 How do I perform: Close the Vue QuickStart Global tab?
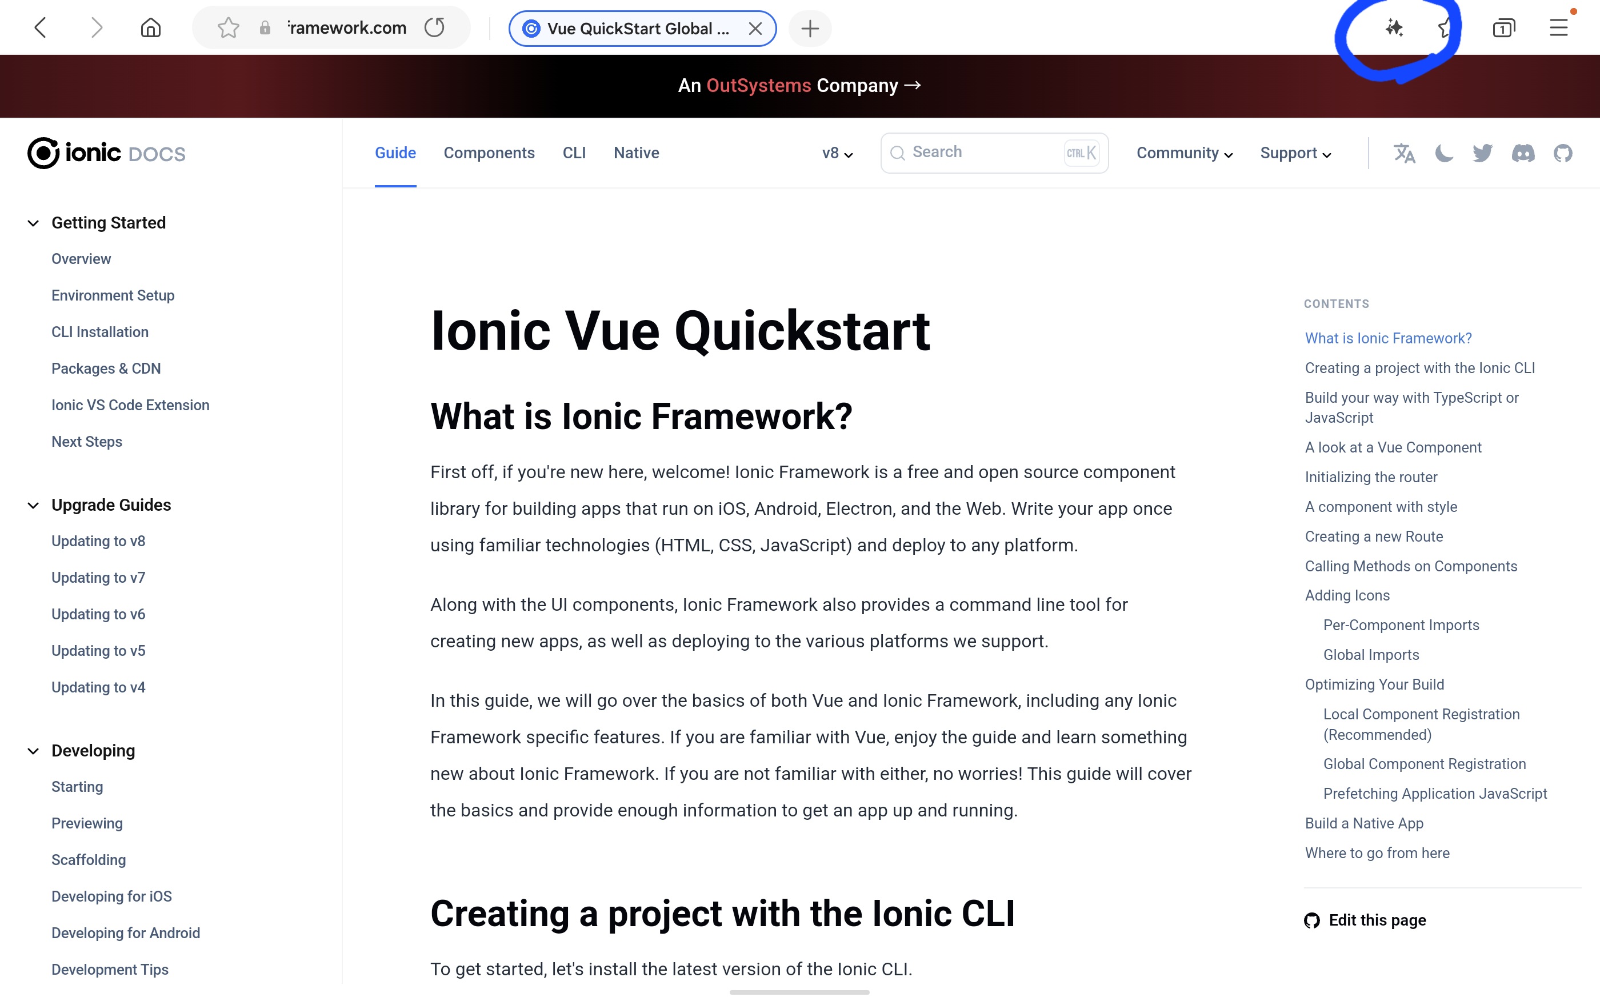tap(755, 29)
